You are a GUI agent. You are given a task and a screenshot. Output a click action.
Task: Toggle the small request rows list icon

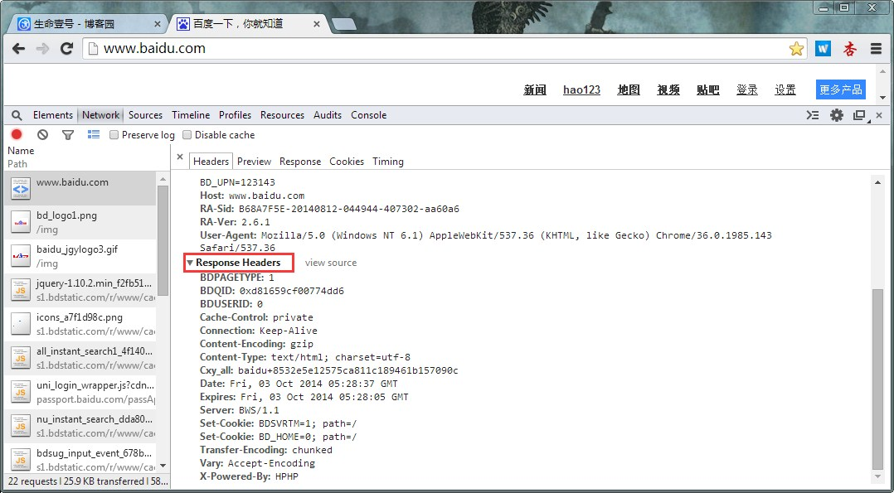click(x=94, y=134)
